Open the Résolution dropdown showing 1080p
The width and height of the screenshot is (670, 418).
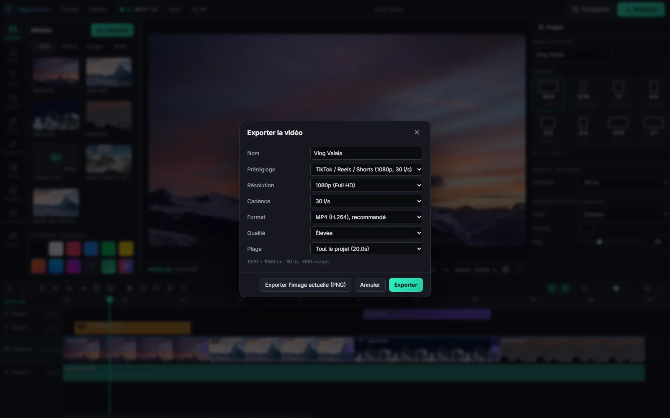tap(366, 185)
